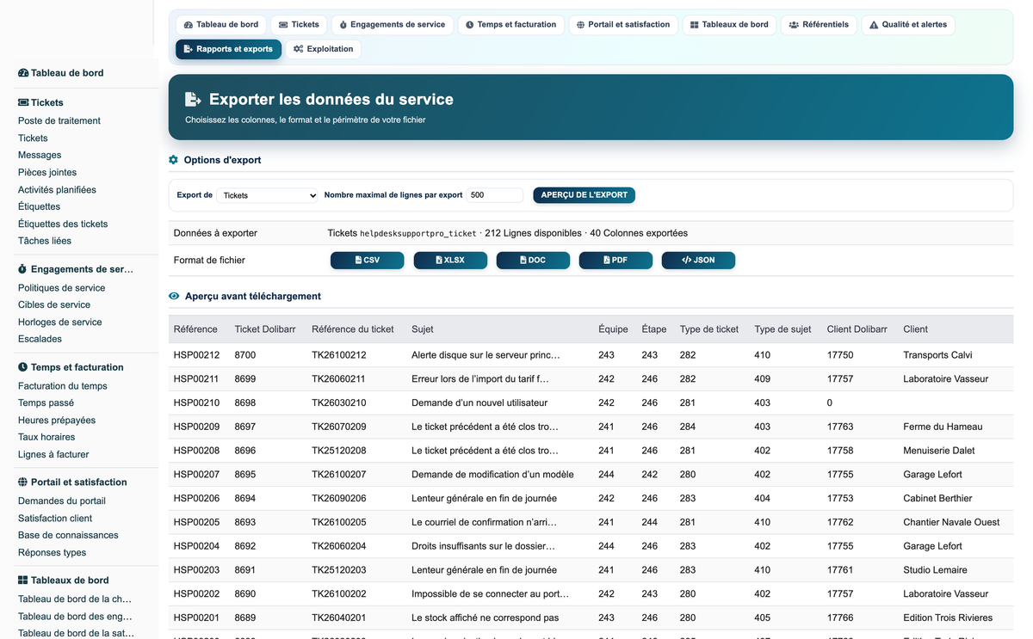
Task: Open Escalades in the sidebar
Action: click(x=40, y=340)
